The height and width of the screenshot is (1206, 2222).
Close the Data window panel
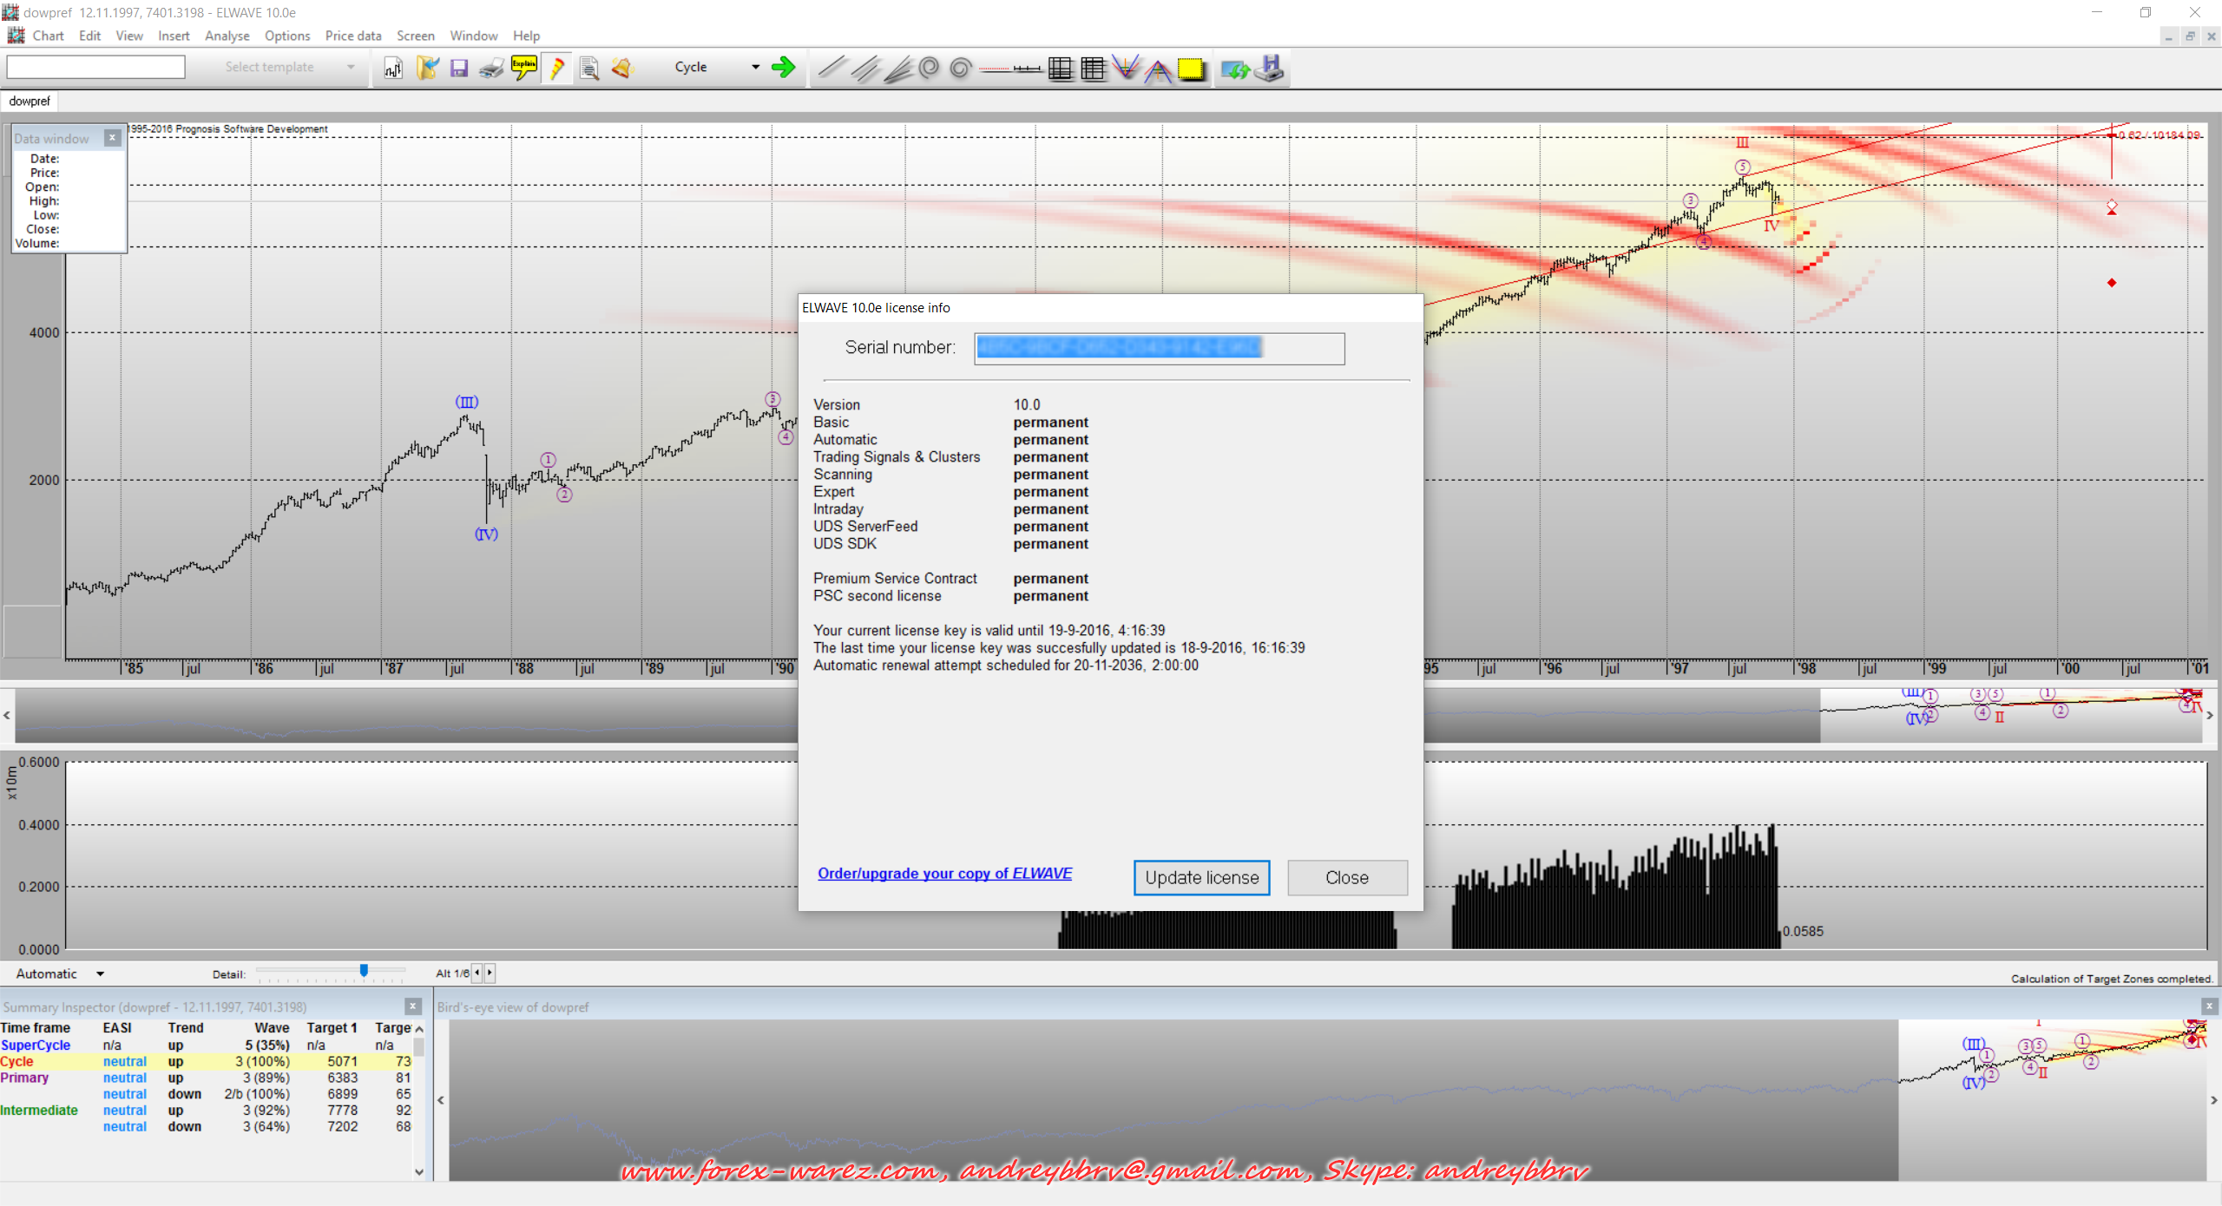coord(112,138)
